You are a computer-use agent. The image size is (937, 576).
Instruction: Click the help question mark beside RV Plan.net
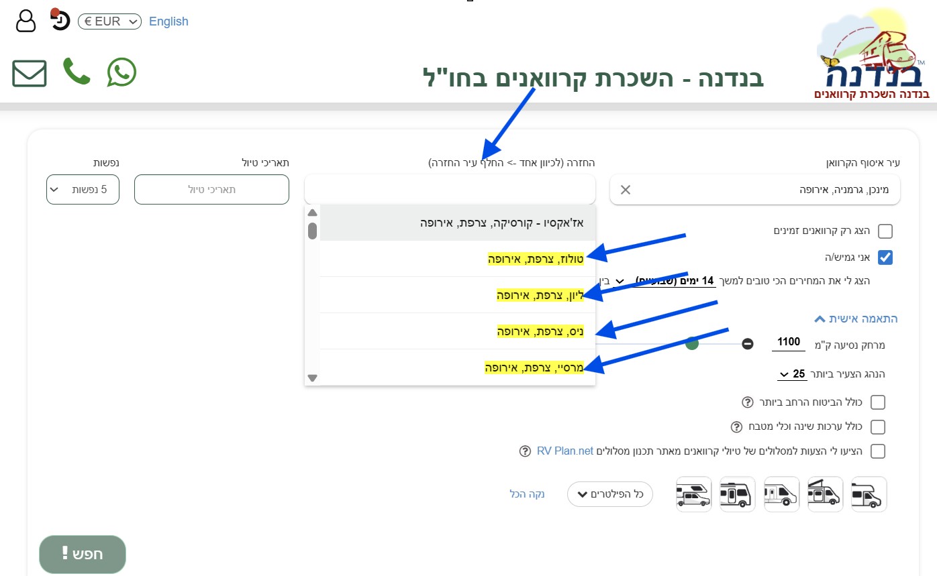pyautogui.click(x=524, y=451)
